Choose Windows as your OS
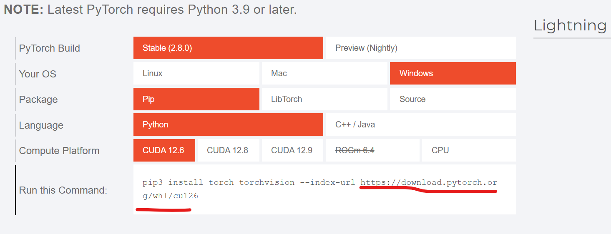The width and height of the screenshot is (611, 234). [x=453, y=73]
